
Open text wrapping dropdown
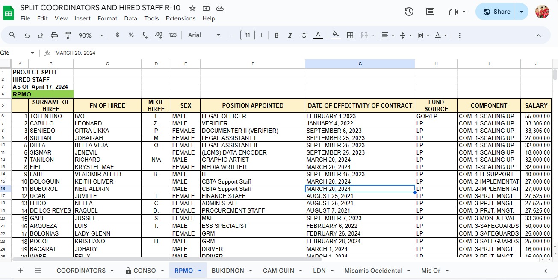pyautogui.click(x=423, y=35)
